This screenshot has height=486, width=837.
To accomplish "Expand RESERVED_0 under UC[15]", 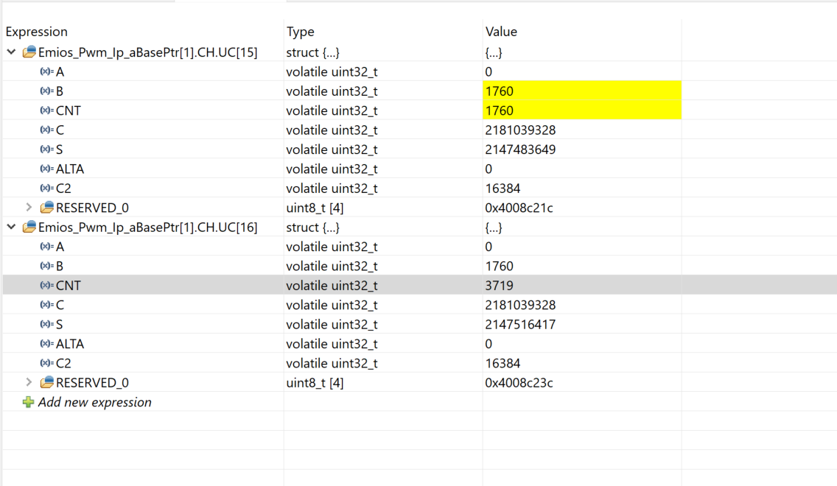I will [29, 208].
